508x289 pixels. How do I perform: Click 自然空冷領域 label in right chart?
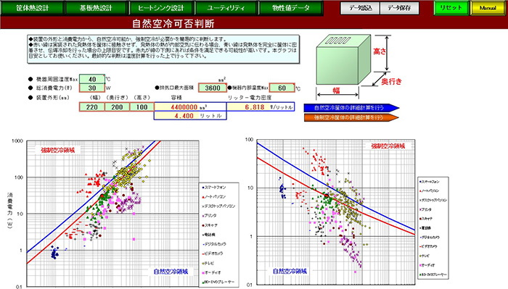290,271
